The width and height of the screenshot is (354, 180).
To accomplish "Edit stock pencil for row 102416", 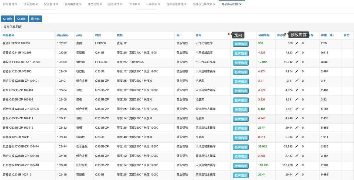I will click(x=297, y=156).
